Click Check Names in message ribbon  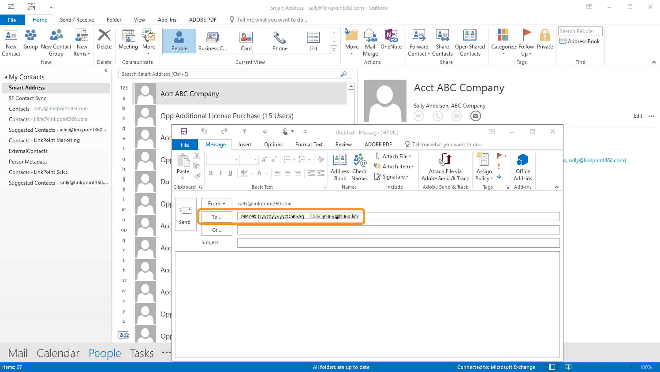coord(359,167)
